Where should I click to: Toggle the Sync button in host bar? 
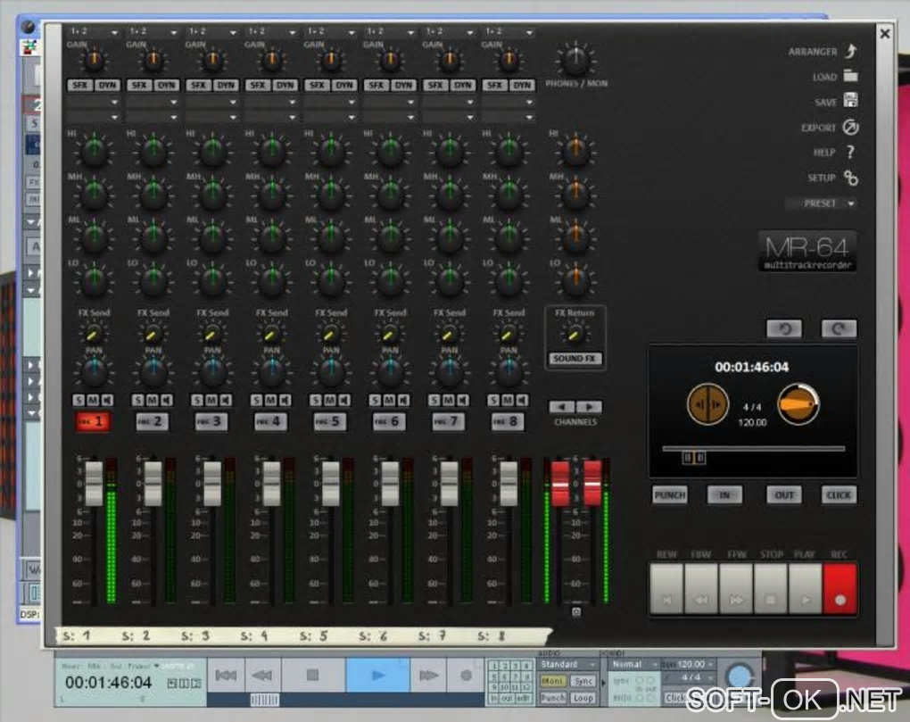tap(583, 681)
